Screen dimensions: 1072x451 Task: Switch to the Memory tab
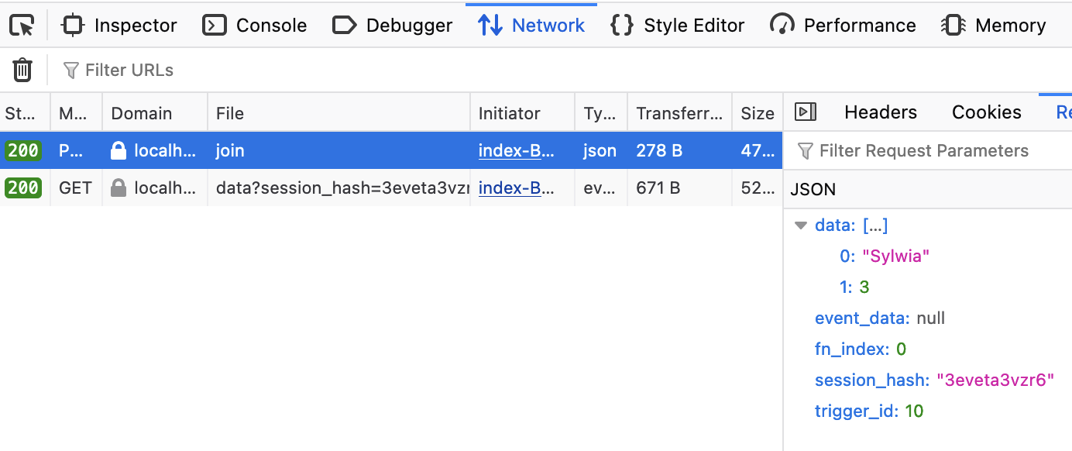(994, 26)
